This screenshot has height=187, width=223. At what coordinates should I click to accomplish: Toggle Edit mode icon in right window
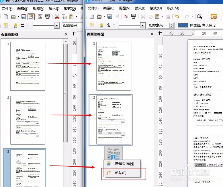click(x=117, y=17)
